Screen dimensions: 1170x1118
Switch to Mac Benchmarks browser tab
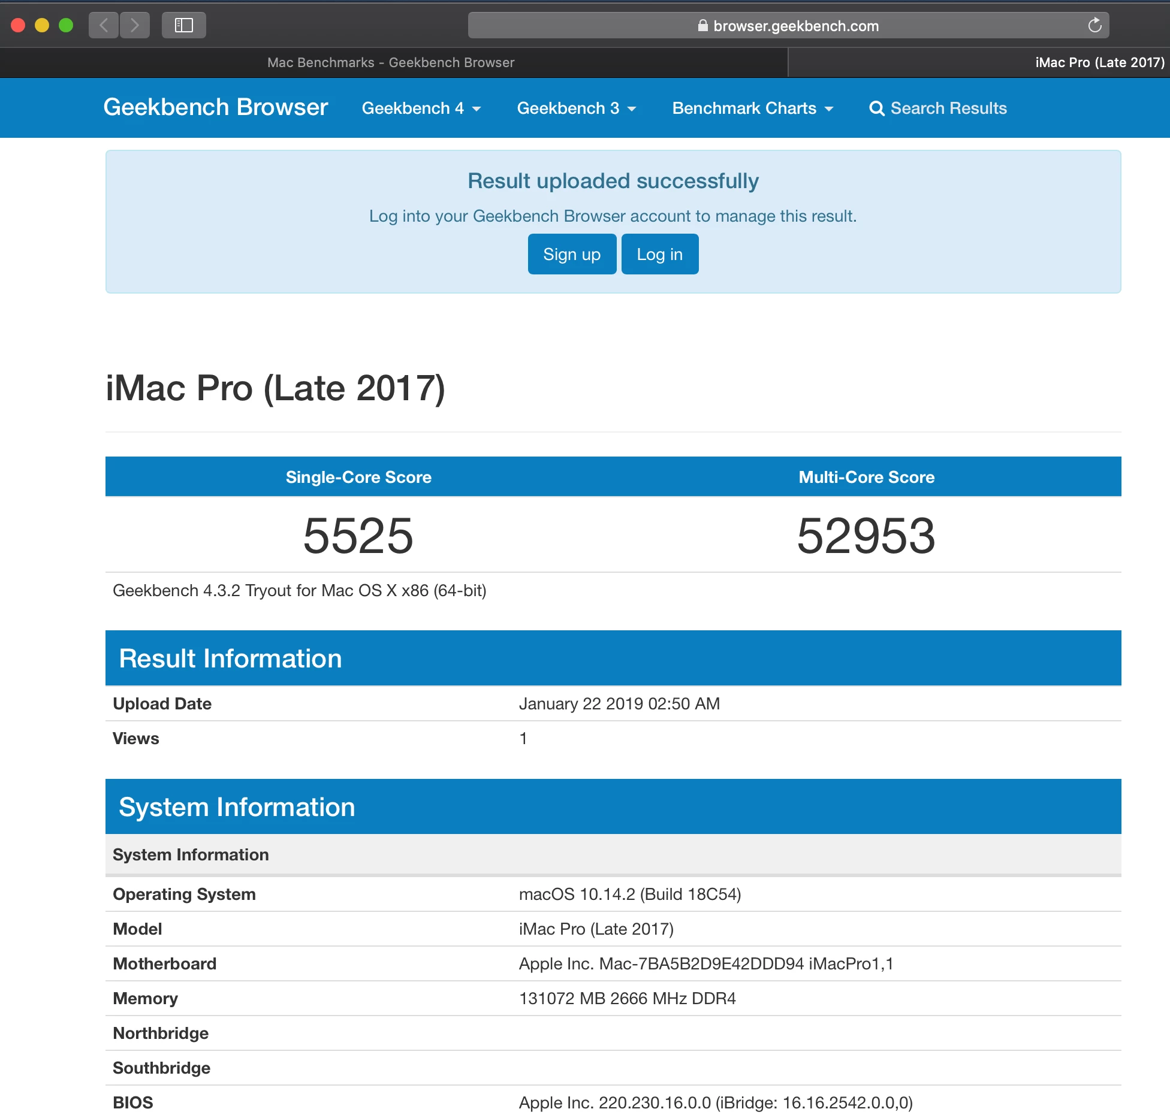(391, 62)
